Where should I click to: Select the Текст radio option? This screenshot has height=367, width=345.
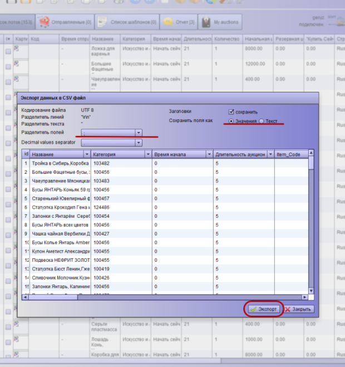coord(262,121)
